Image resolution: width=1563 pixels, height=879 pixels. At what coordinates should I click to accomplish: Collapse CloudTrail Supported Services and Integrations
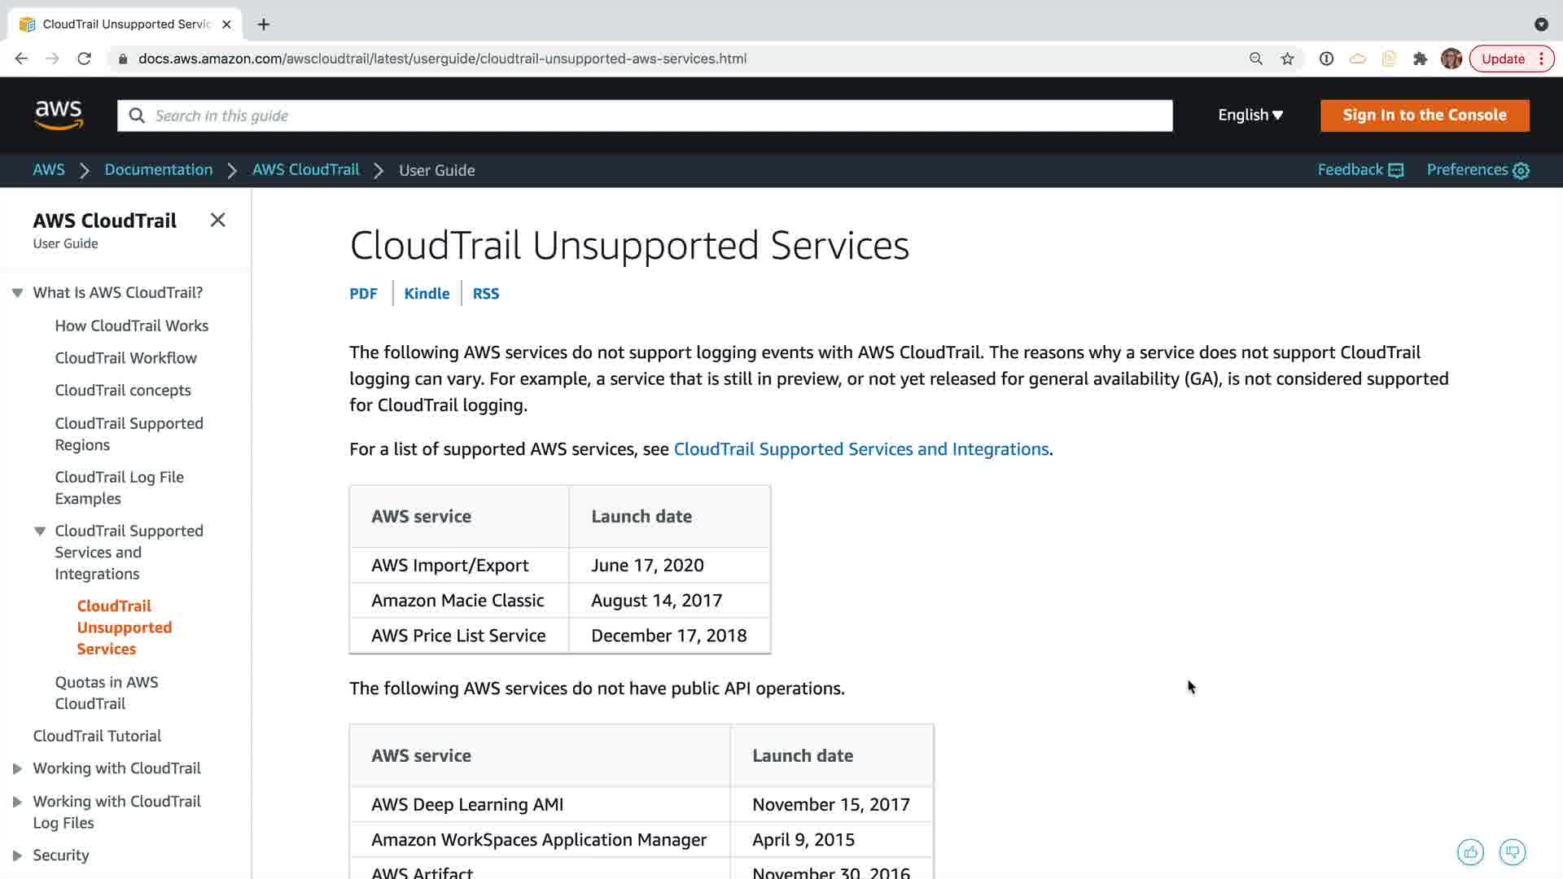(39, 531)
